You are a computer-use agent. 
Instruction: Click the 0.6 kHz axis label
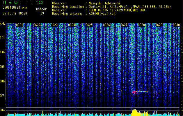tap(3, 110)
